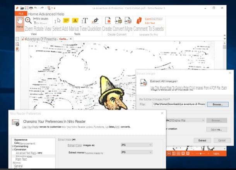The image size is (236, 170).
Task: Click the Create PDF from file icon
Action: click(108, 20)
